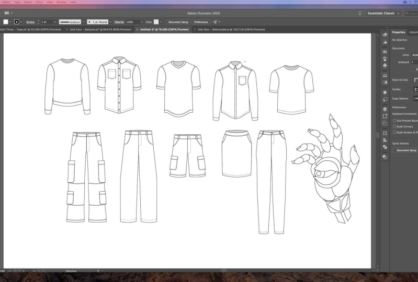Click the underlined Opacity label link

click(x=119, y=22)
